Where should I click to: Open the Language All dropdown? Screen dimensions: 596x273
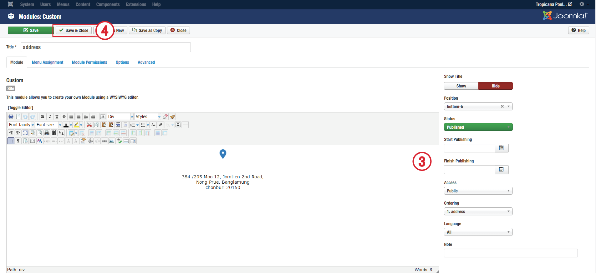click(478, 232)
